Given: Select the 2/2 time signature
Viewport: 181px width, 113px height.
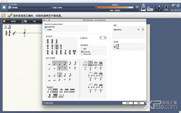Looking at the screenshot, I should (48, 41).
